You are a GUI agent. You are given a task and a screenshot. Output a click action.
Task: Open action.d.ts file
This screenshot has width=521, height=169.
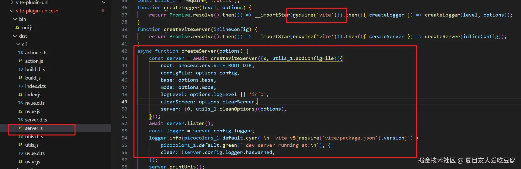point(36,53)
